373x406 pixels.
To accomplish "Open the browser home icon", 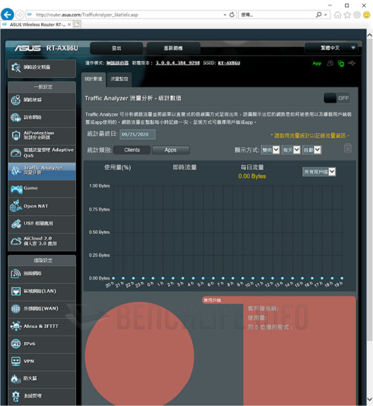I will point(338,15).
